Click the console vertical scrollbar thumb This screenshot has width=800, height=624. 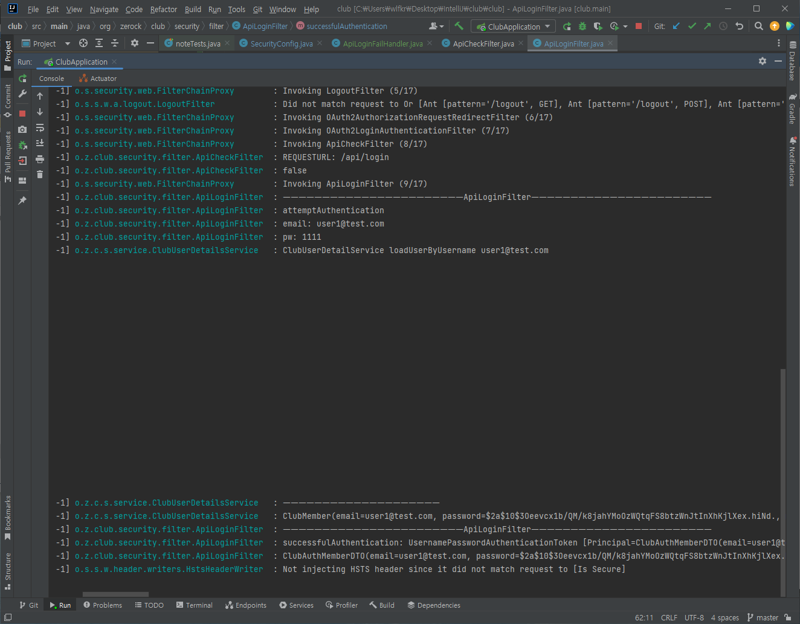[783, 482]
